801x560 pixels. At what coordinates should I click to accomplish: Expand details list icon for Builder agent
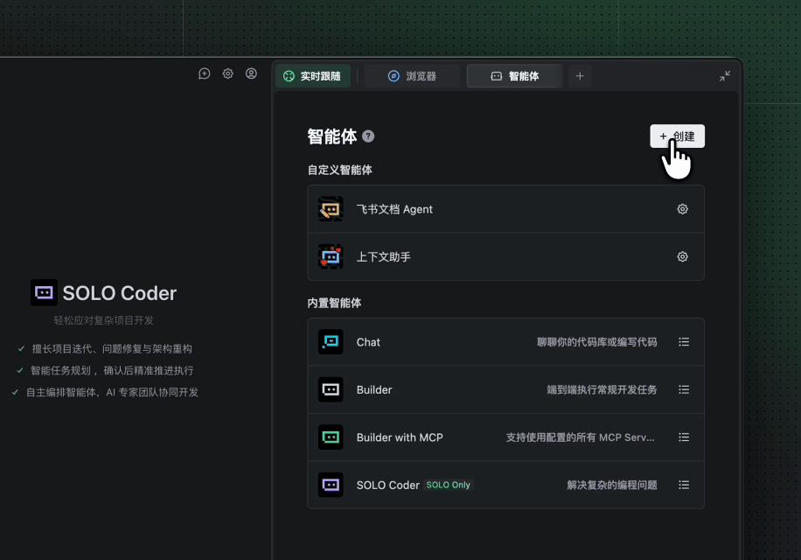pos(684,389)
